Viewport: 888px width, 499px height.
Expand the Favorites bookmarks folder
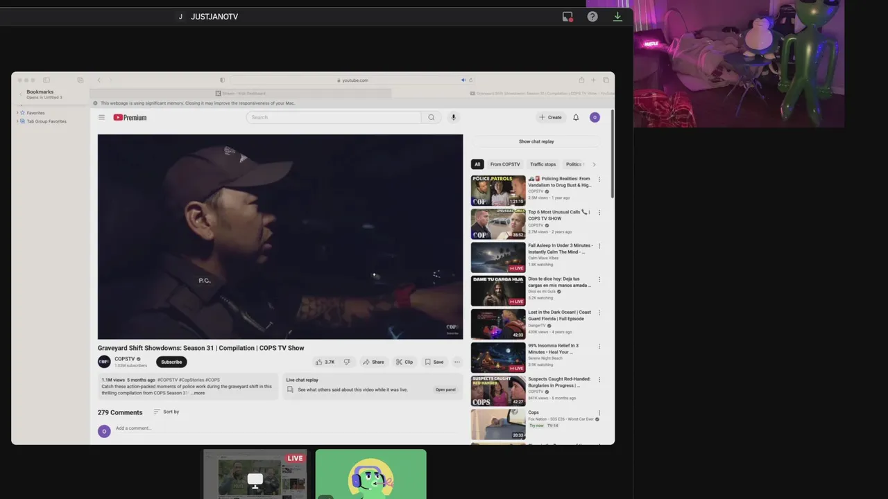(x=17, y=113)
